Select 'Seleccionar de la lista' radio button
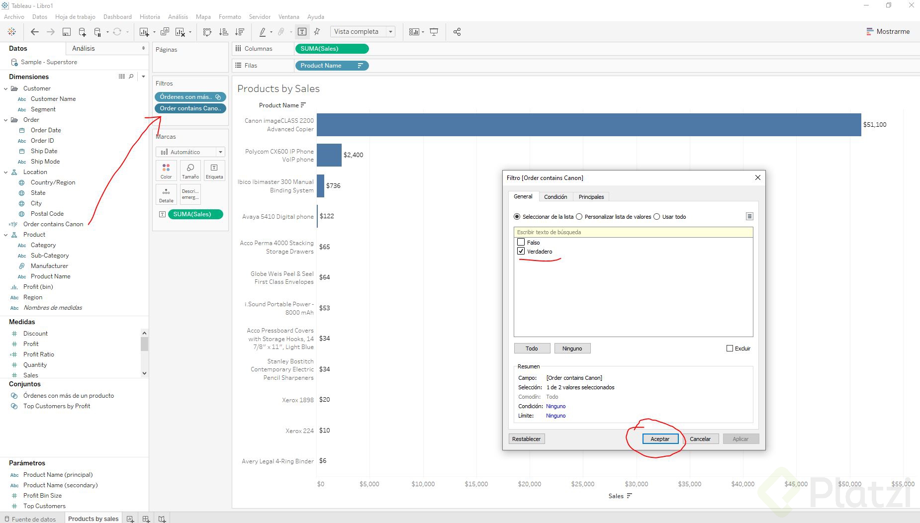The height and width of the screenshot is (523, 920). click(x=517, y=217)
